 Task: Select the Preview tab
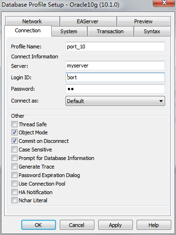143,21
